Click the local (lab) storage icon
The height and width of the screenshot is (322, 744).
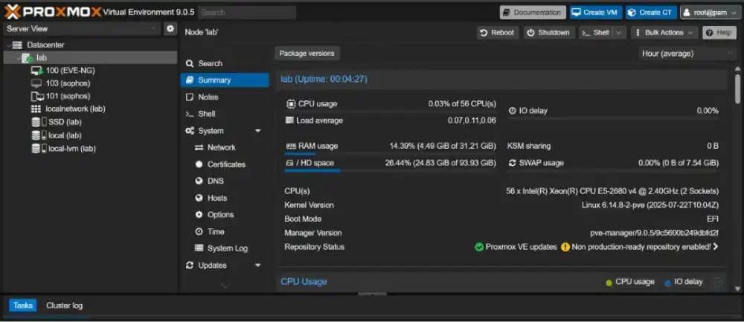pyautogui.click(x=39, y=135)
